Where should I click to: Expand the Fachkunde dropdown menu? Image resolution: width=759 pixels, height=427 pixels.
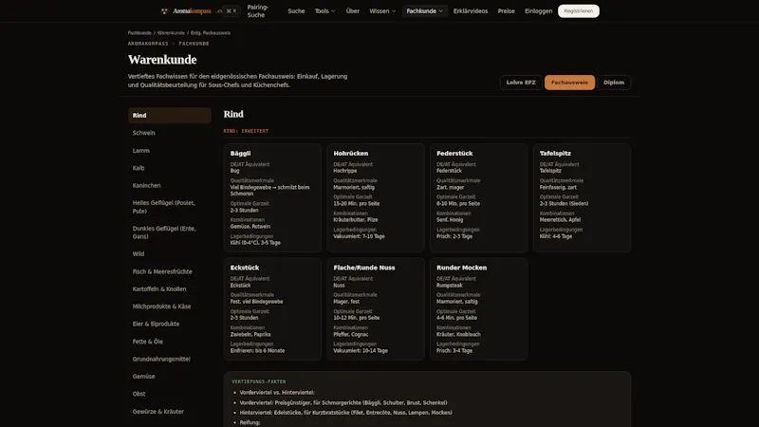tap(424, 10)
